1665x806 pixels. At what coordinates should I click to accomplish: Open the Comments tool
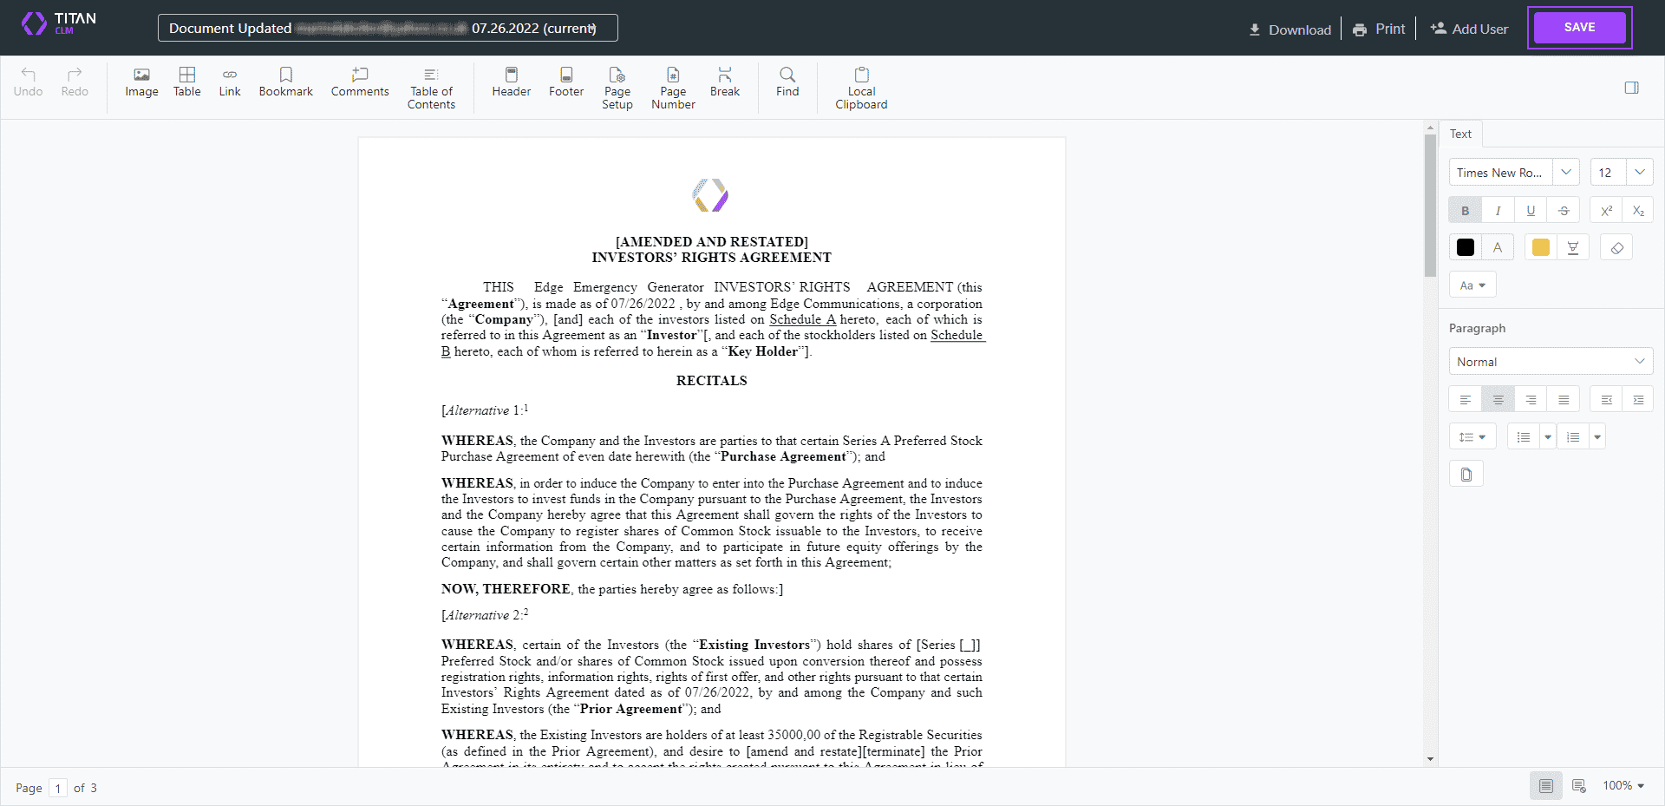359,82
